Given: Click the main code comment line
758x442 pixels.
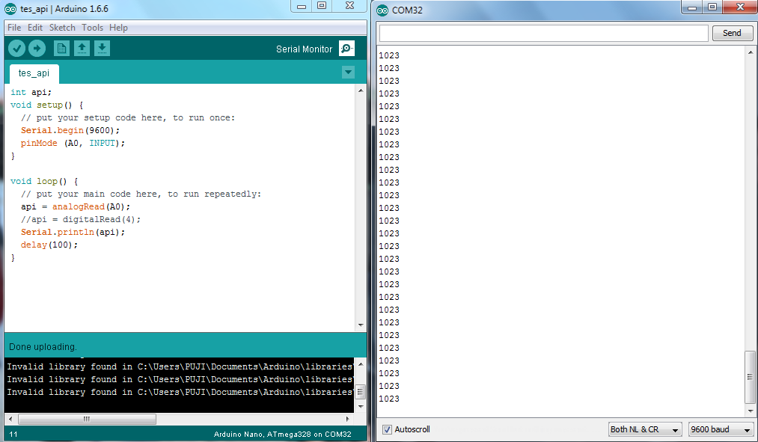Looking at the screenshot, I should point(141,194).
